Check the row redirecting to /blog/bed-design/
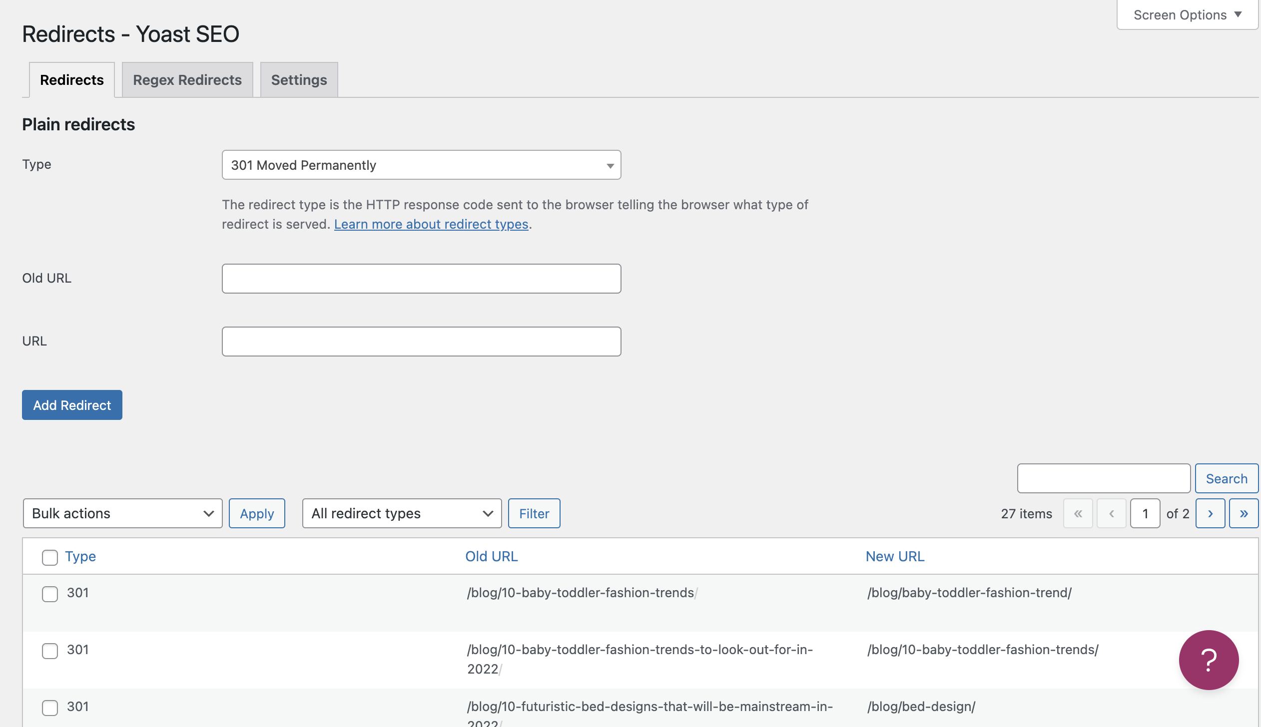This screenshot has width=1261, height=727. coord(50,708)
